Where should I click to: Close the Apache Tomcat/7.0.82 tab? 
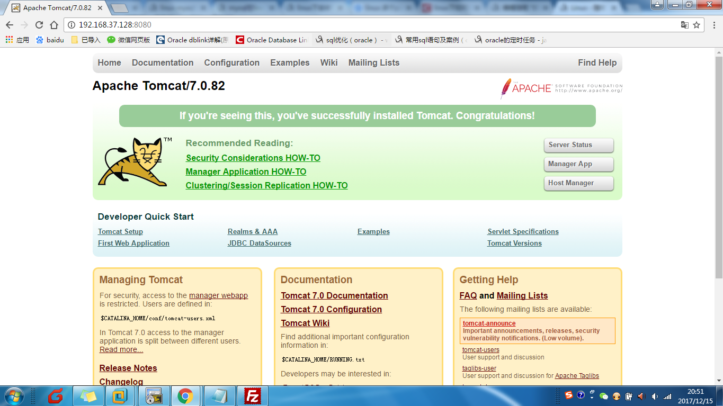coord(100,8)
